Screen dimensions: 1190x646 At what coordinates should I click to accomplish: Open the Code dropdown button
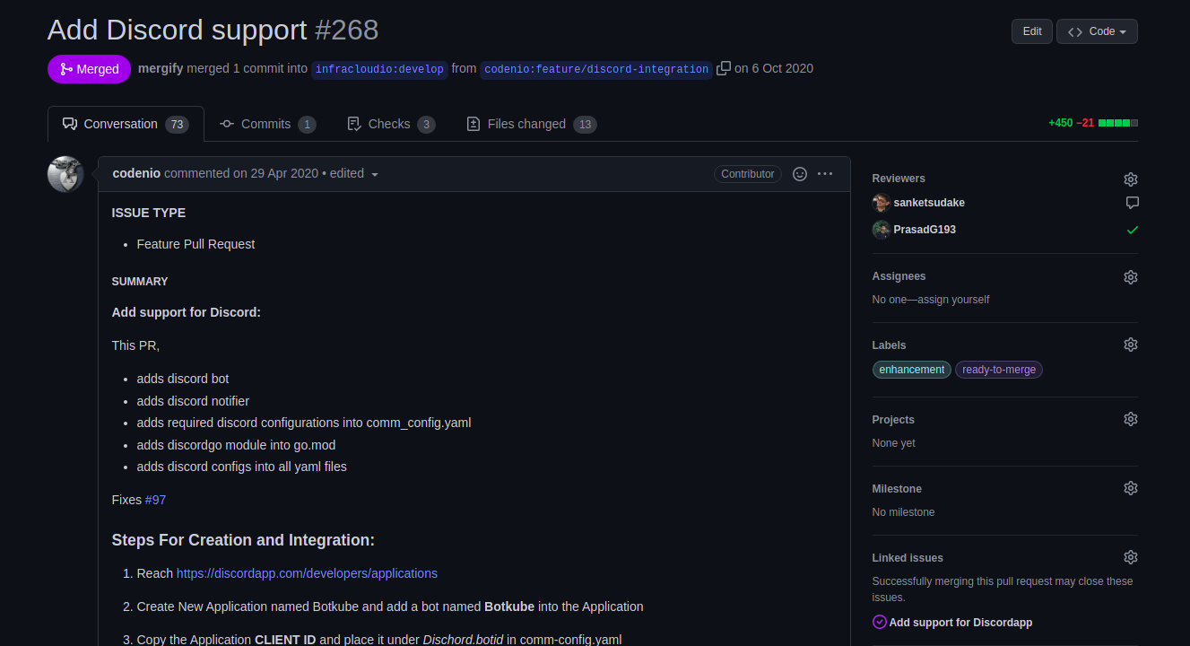point(1097,31)
